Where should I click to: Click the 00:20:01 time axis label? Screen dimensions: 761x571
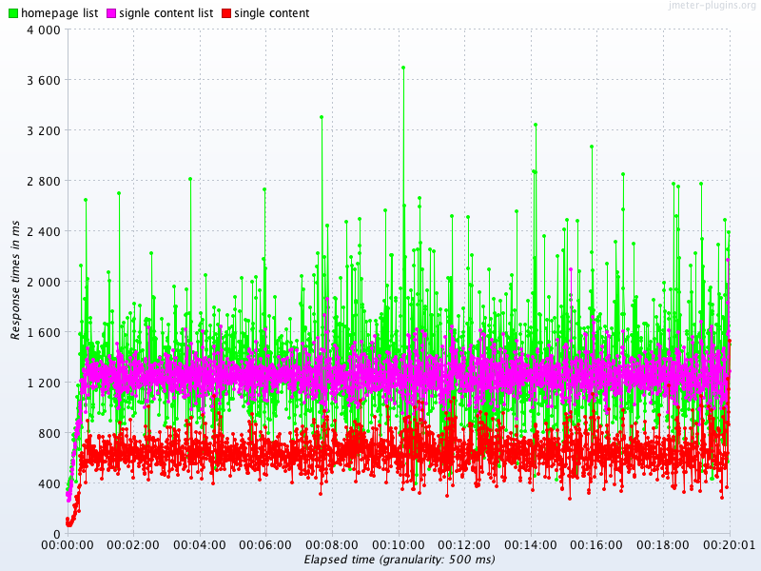[x=730, y=546]
